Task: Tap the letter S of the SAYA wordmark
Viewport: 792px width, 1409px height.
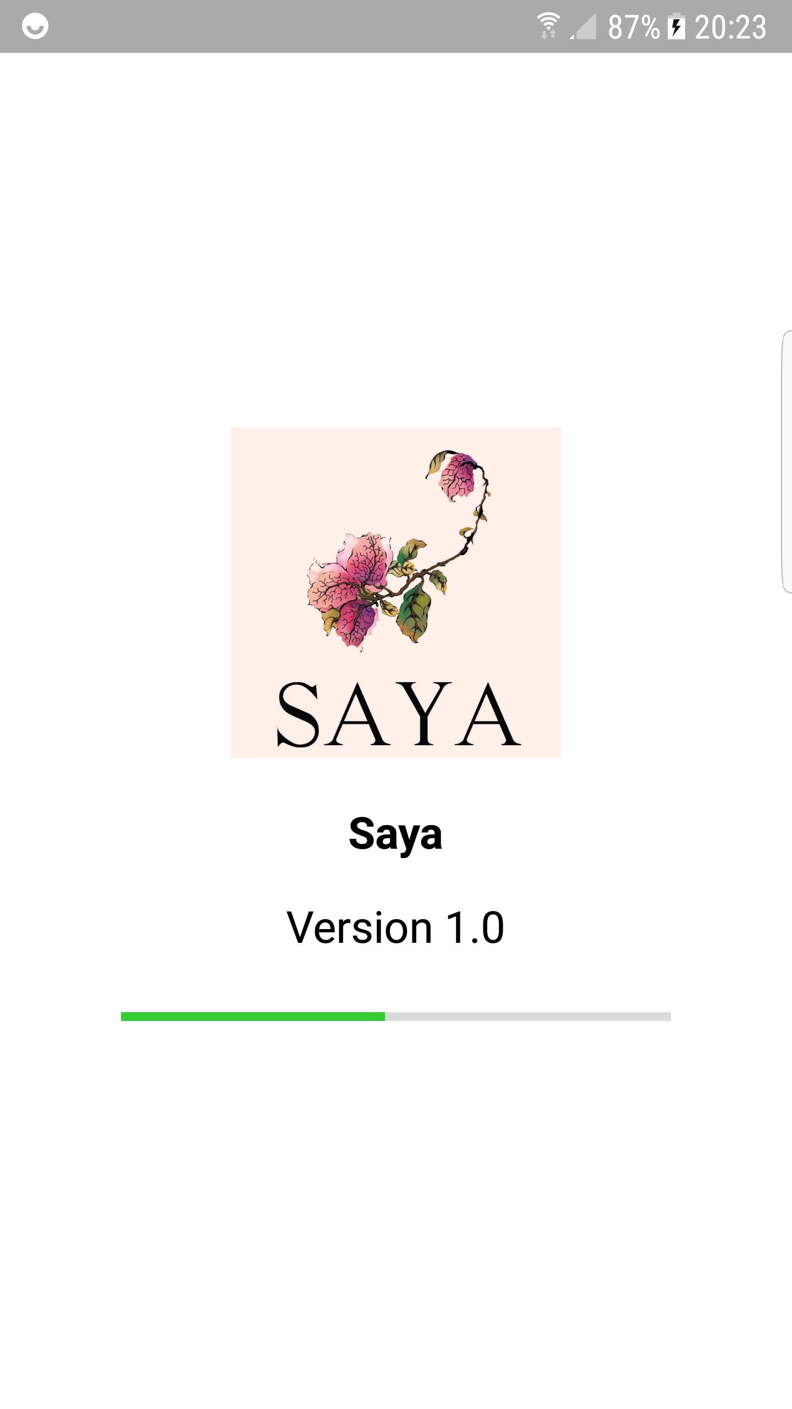Action: pyautogui.click(x=298, y=714)
